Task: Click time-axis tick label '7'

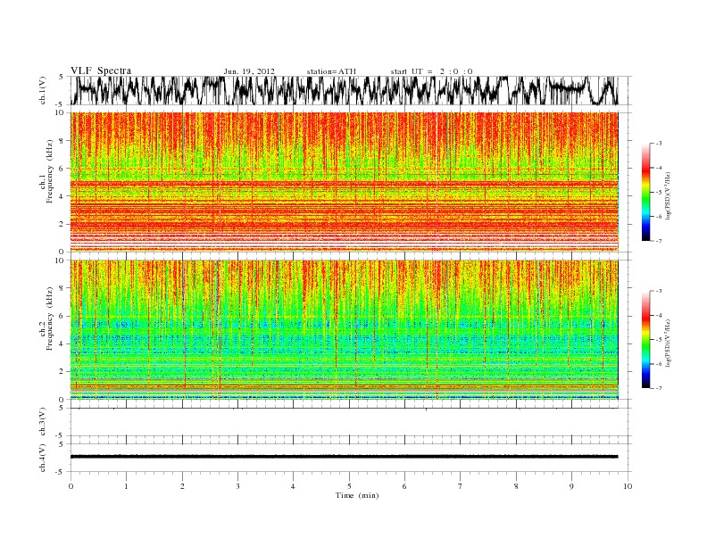Action: [461, 486]
